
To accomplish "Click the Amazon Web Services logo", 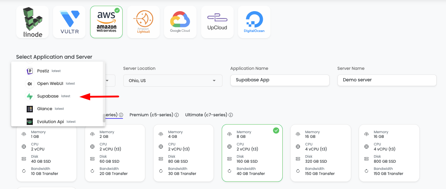I will click(106, 22).
